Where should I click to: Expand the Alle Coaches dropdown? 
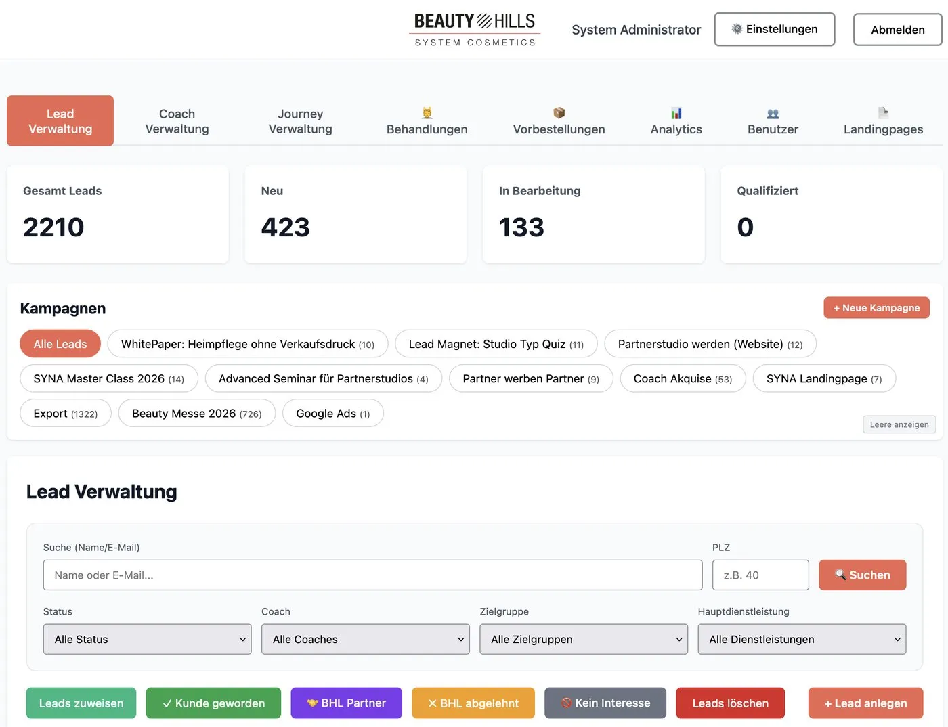(366, 639)
